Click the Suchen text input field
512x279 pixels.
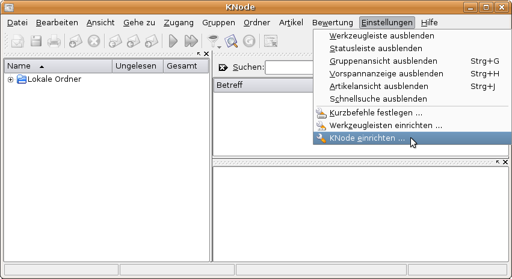pos(289,67)
